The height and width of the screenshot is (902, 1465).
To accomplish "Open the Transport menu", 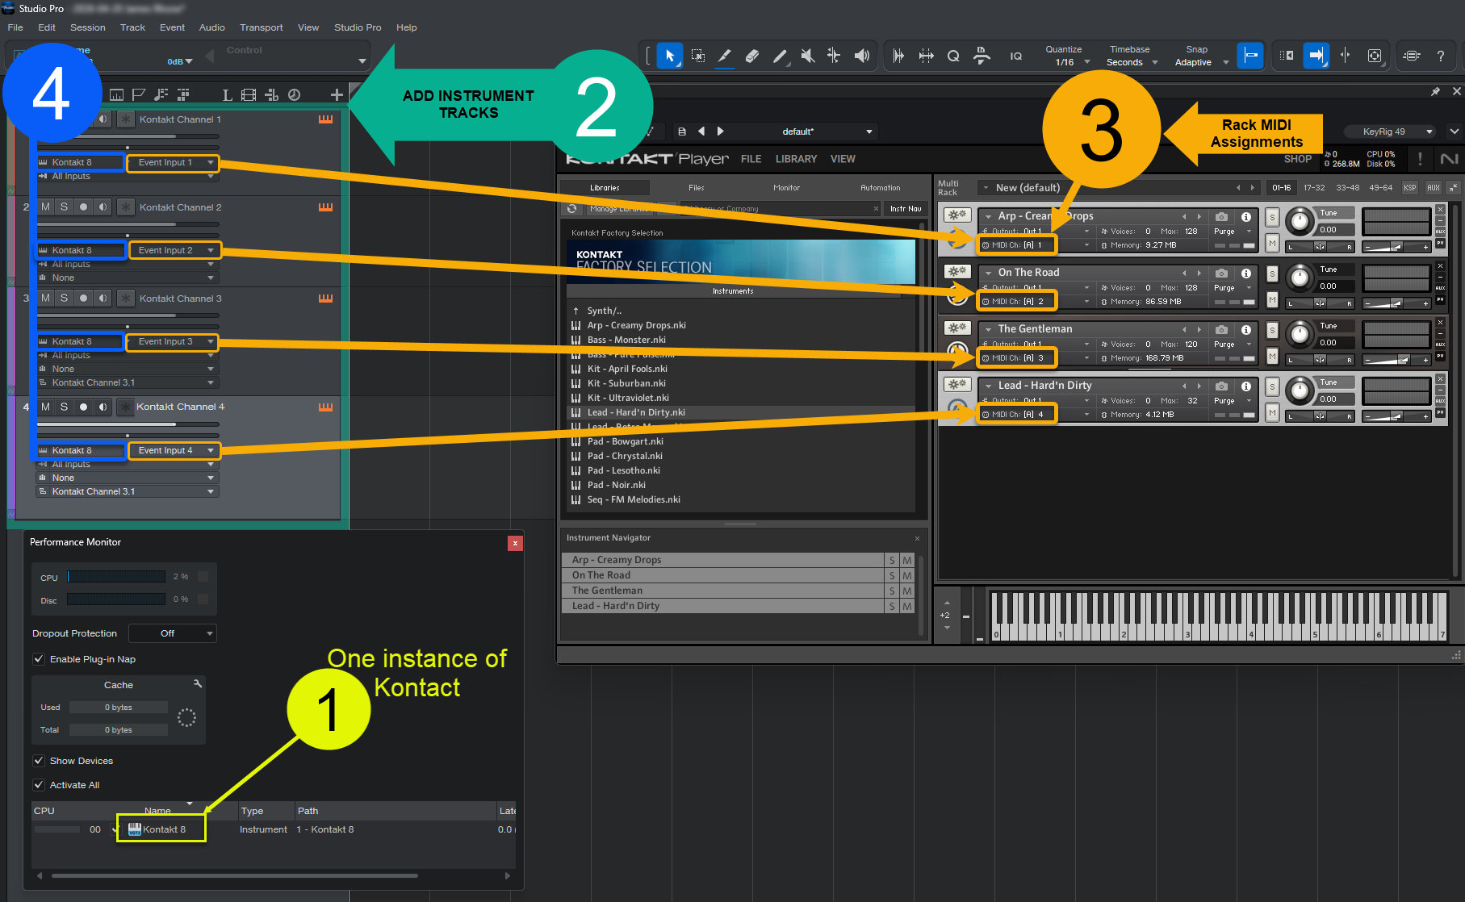I will pyautogui.click(x=262, y=27).
